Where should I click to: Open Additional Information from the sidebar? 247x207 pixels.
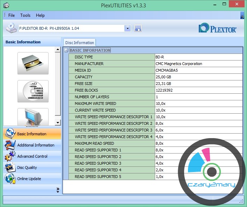click(x=36, y=145)
